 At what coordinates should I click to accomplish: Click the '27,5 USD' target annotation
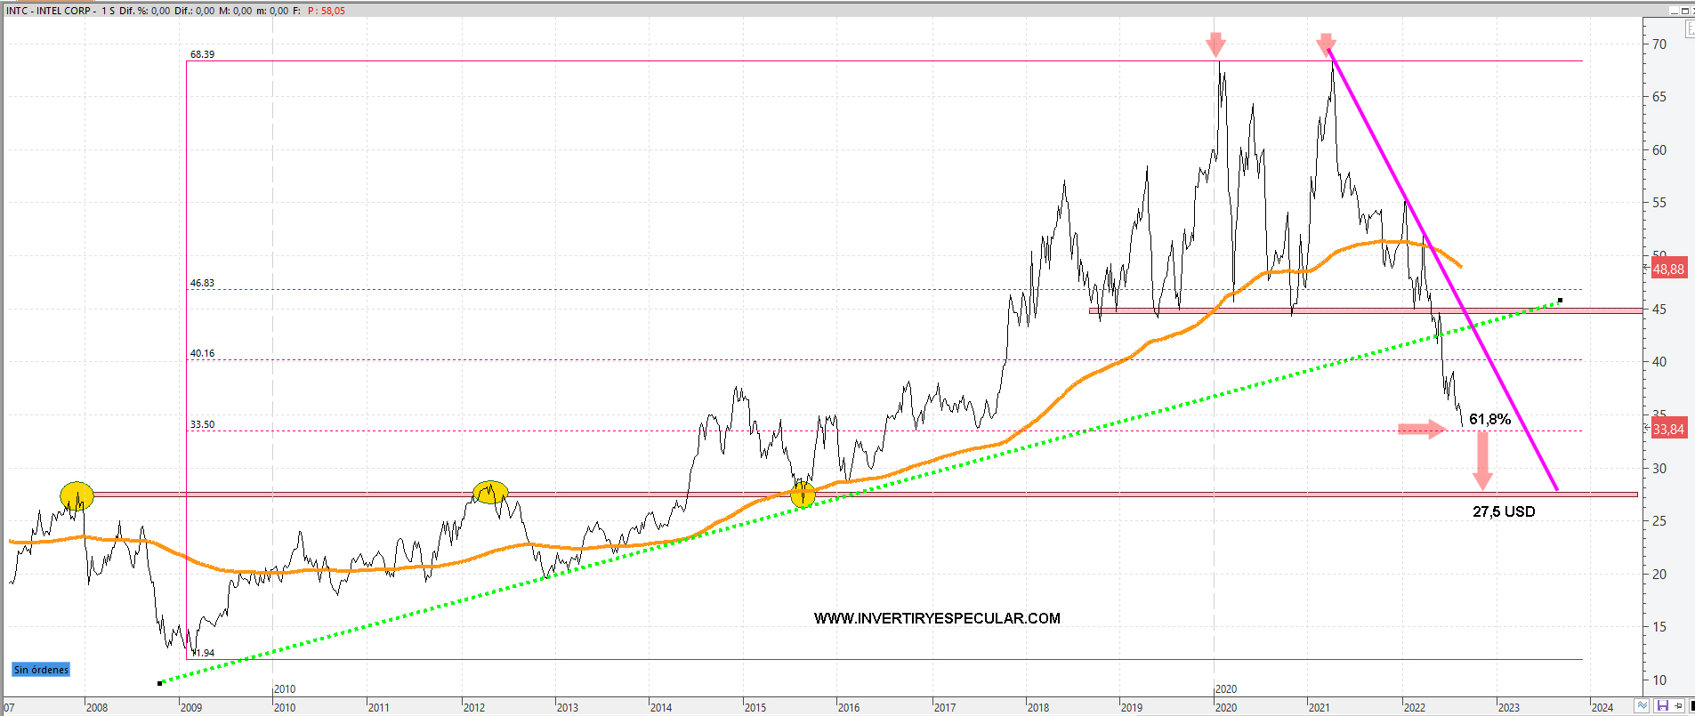tap(1503, 511)
